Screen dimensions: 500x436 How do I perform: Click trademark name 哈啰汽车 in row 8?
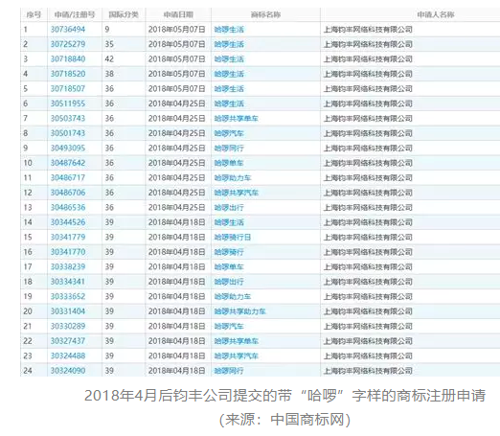[x=229, y=133]
